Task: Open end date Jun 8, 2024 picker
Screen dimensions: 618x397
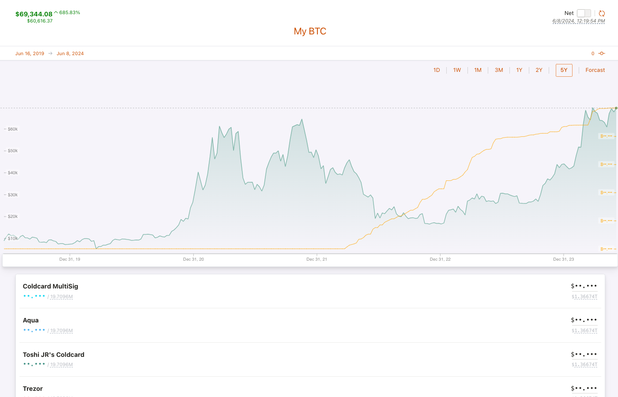Action: pyautogui.click(x=70, y=53)
